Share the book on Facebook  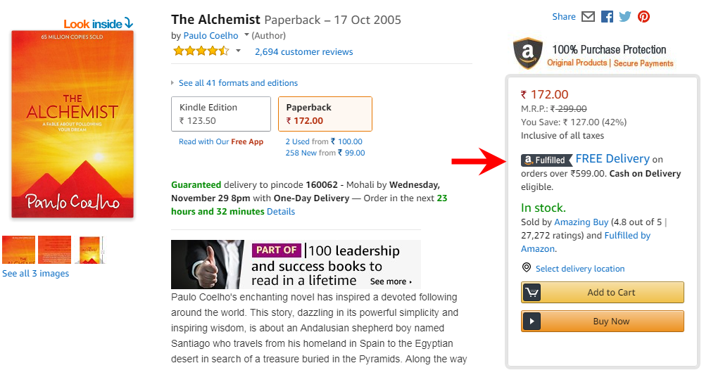click(607, 17)
